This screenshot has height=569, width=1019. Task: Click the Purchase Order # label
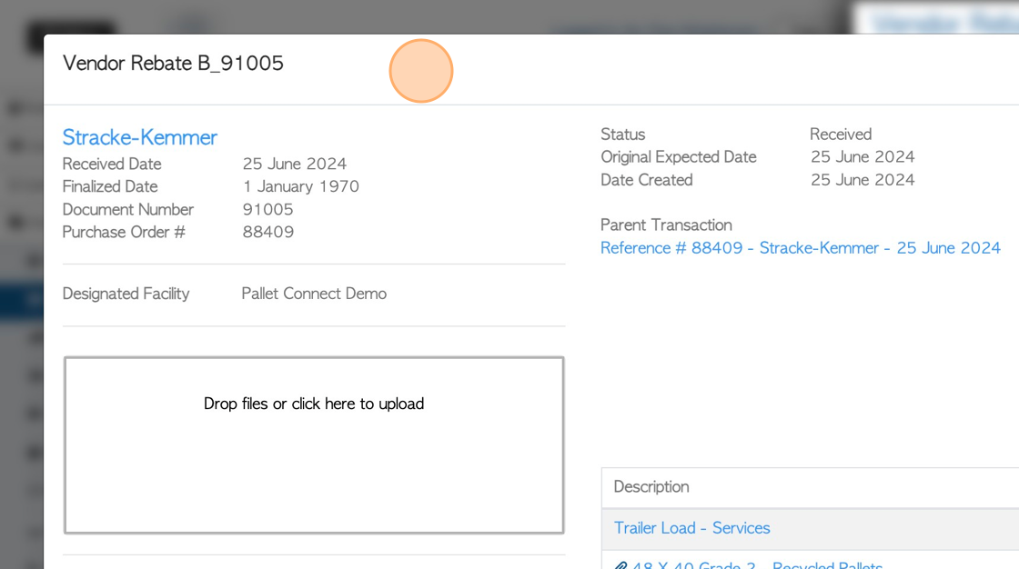click(124, 232)
